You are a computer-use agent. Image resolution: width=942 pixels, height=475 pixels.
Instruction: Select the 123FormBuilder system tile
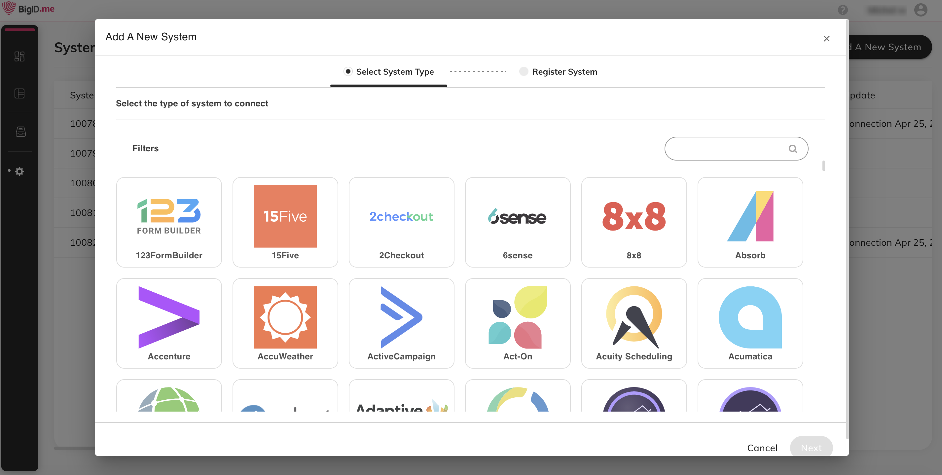coord(169,222)
